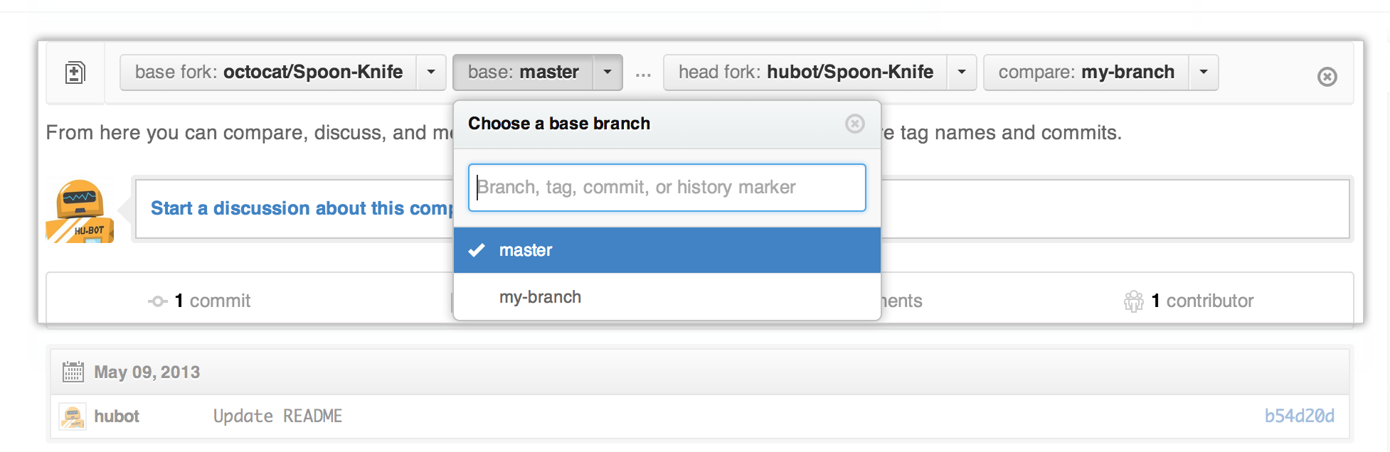This screenshot has height=452, width=1390.
Task: Select master in the branch list
Action: (x=526, y=250)
